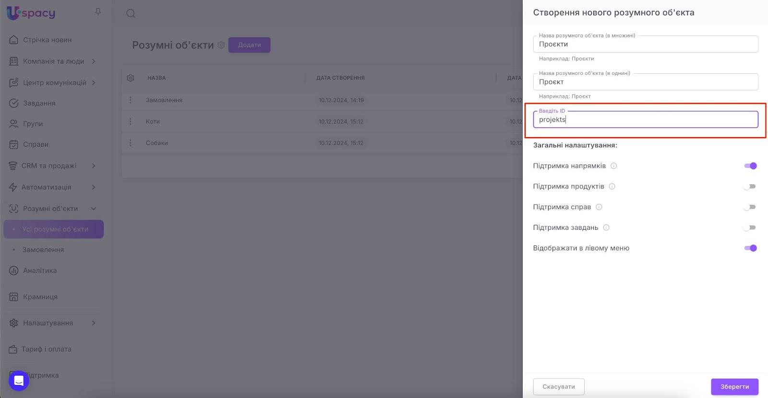Screen dimensions: 768x398
Task: Turn off Відображати в лівому меню
Action: (750, 248)
